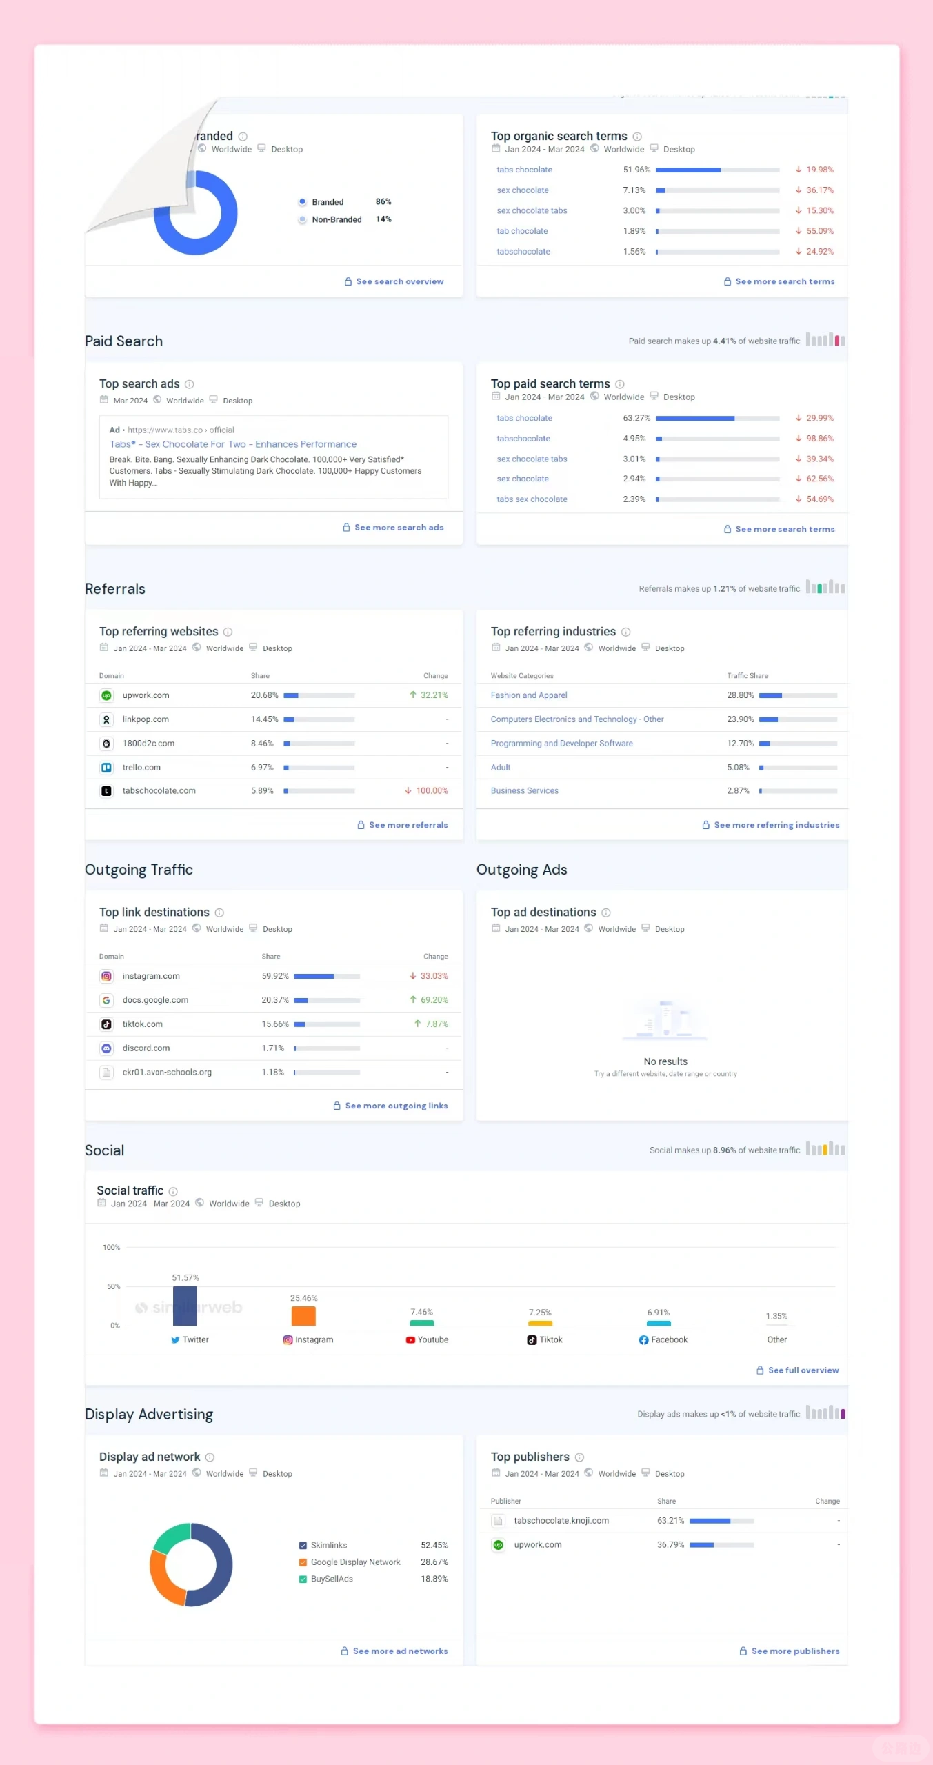Viewport: 933px width, 1765px height.
Task: Click Twitter bar showing 51.57%
Action: click(x=185, y=1306)
